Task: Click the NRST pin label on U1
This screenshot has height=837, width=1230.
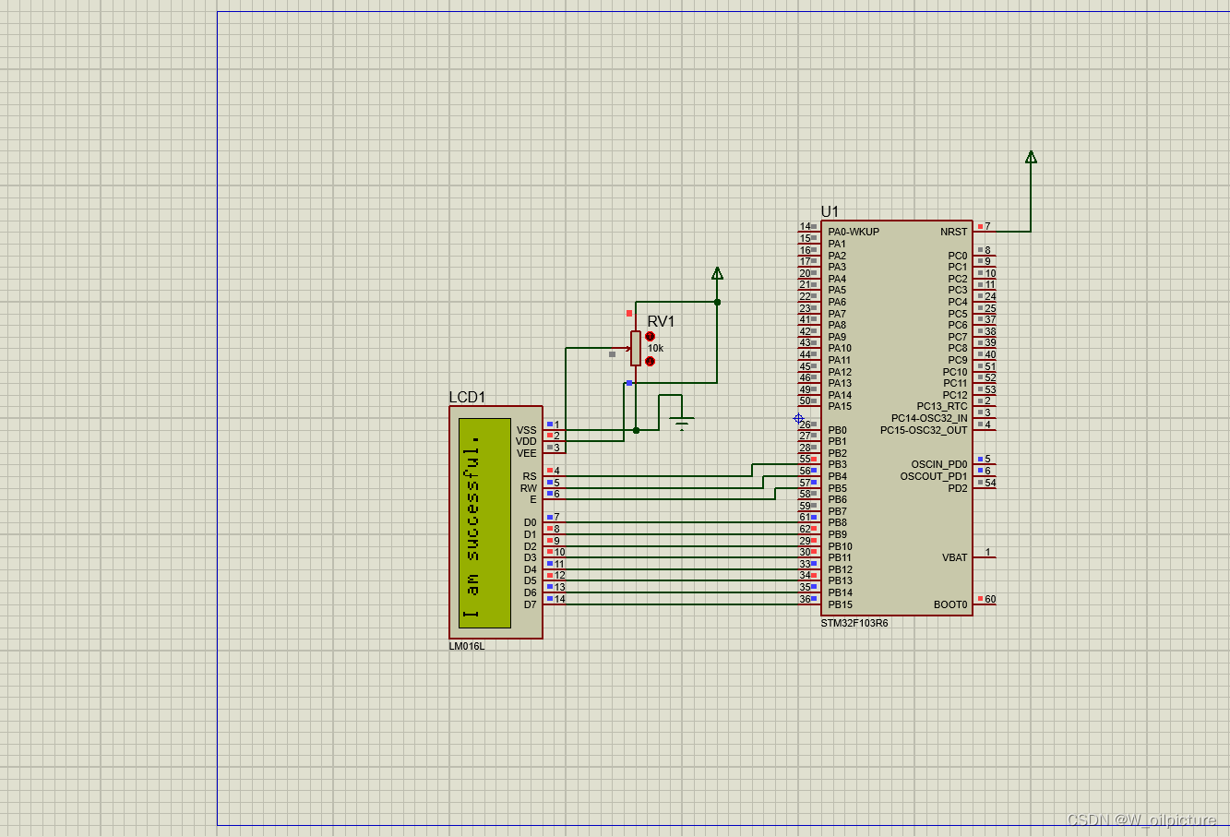Action: pyautogui.click(x=954, y=232)
